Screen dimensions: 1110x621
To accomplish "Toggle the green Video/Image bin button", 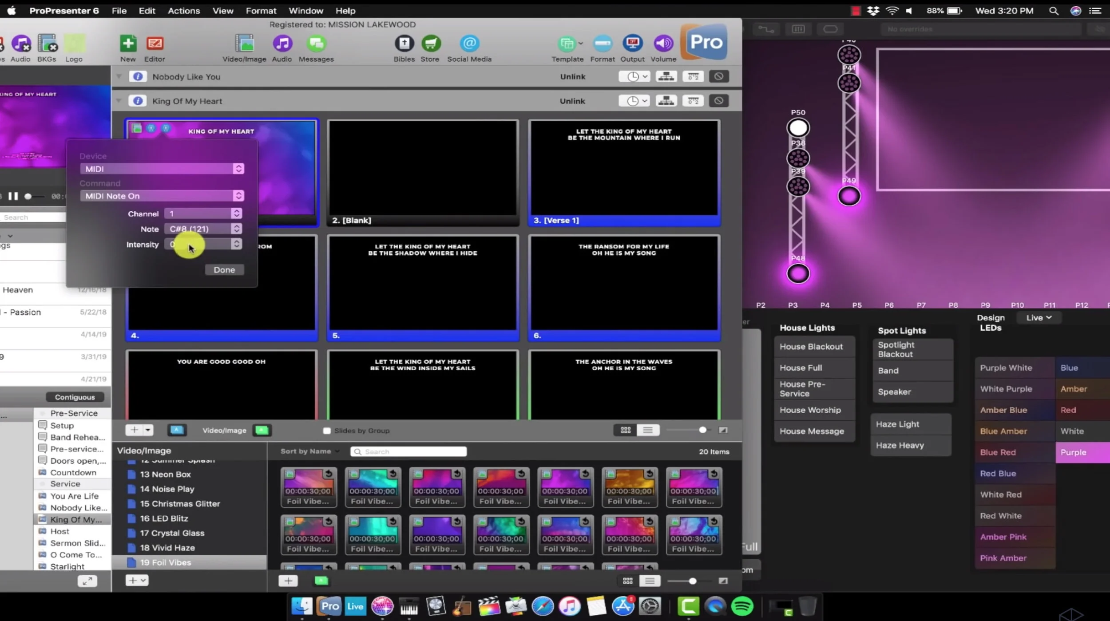I will pos(262,430).
